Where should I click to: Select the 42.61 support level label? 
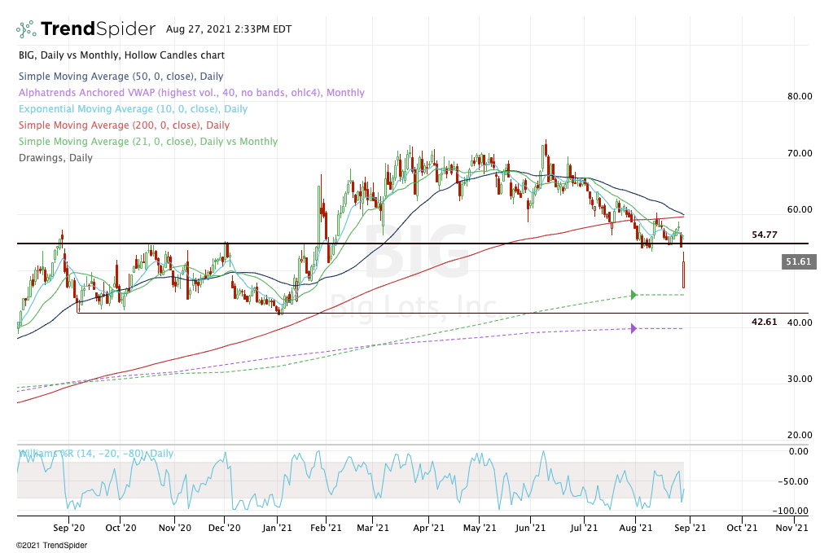click(x=764, y=322)
